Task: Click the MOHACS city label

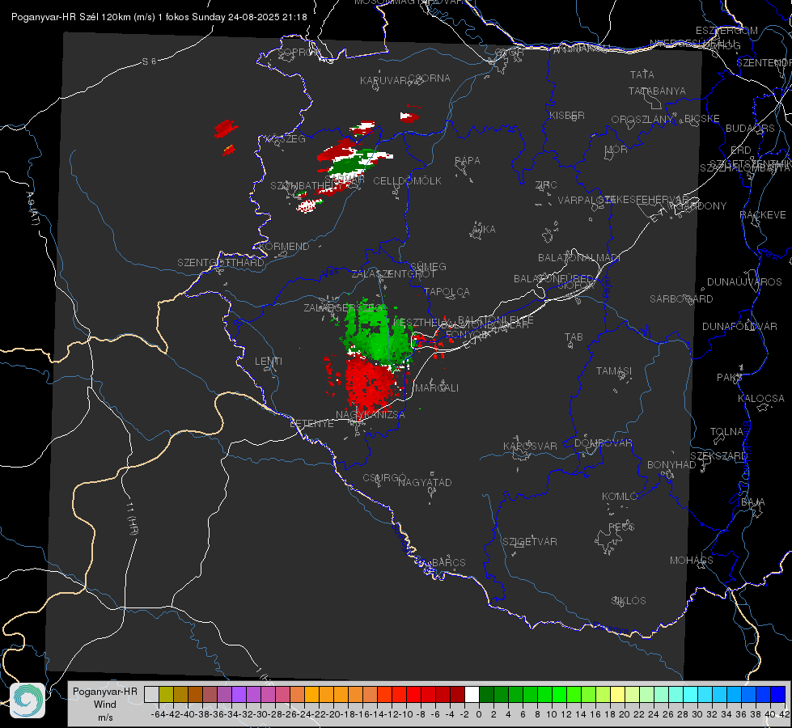Action: [692, 561]
